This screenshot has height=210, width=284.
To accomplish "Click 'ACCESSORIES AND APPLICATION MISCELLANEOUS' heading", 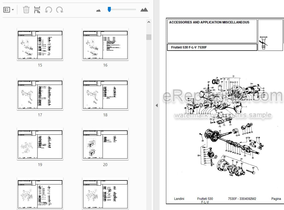I will (209, 22).
